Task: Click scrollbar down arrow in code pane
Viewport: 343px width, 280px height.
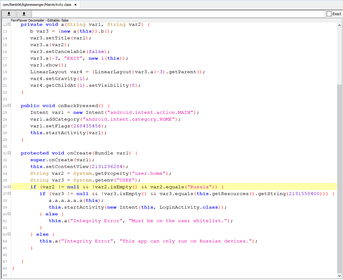Action: click(340, 276)
